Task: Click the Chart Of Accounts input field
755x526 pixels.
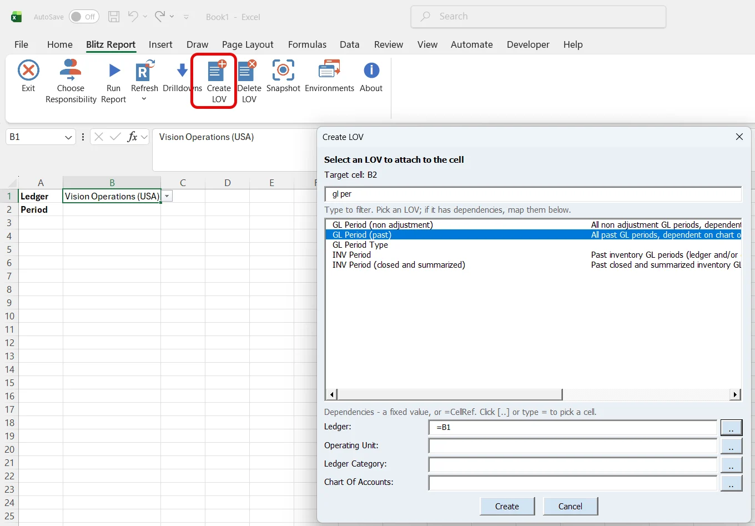Action: click(x=573, y=483)
